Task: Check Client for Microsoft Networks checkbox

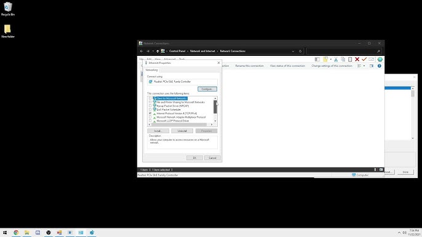Action: [x=150, y=98]
